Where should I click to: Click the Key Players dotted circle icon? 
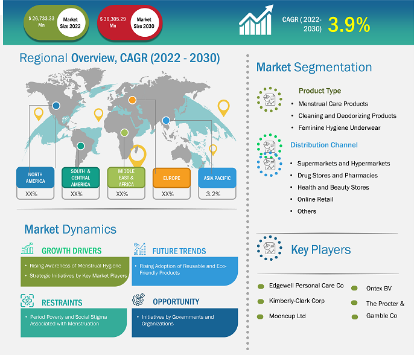(269, 249)
